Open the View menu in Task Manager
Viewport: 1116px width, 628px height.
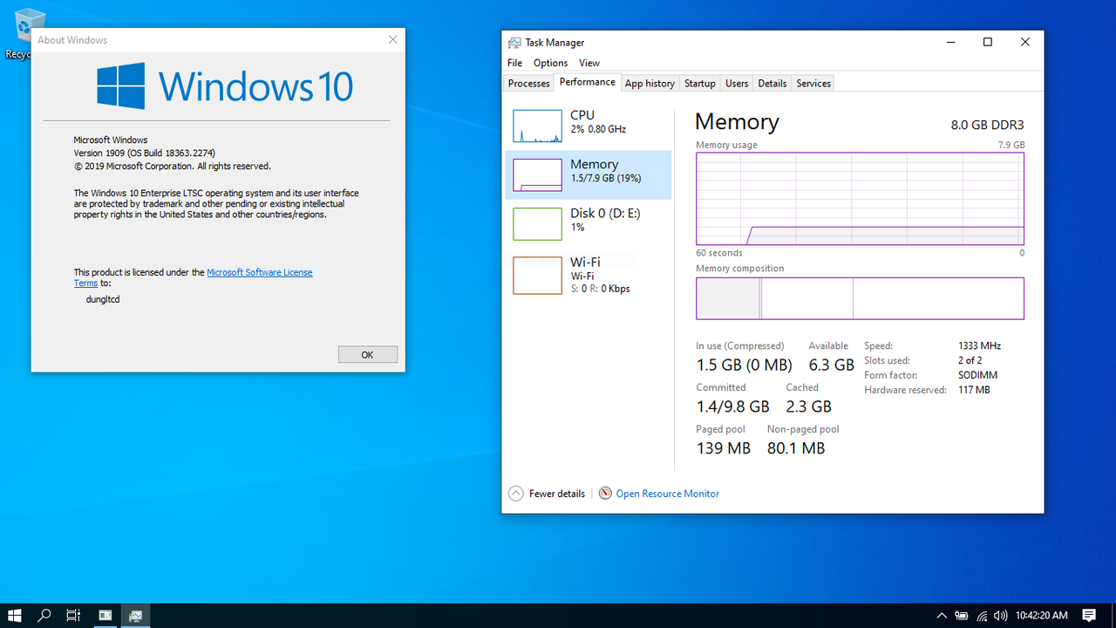(589, 63)
